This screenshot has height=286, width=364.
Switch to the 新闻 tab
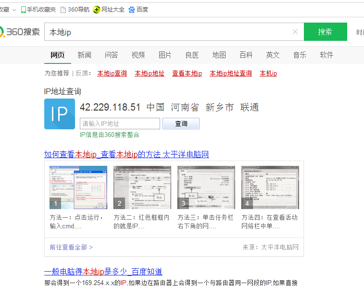click(x=84, y=55)
